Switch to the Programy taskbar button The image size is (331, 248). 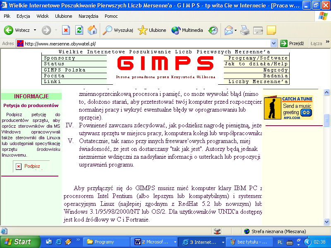click(106, 242)
